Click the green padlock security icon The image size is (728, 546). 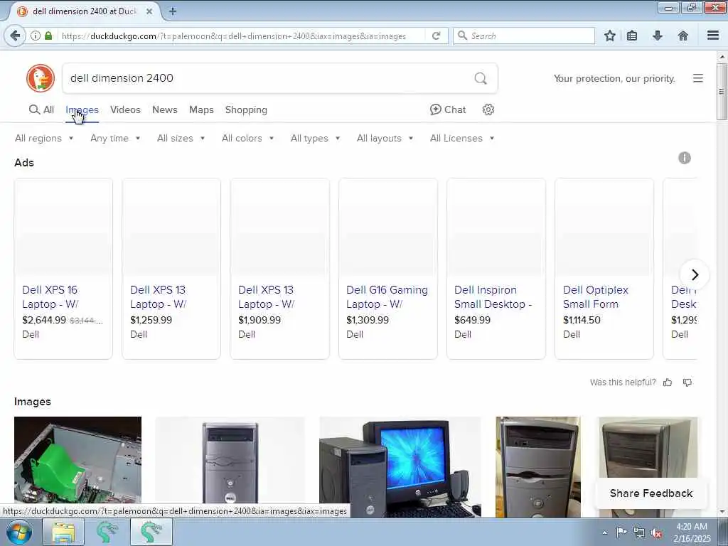(x=48, y=36)
